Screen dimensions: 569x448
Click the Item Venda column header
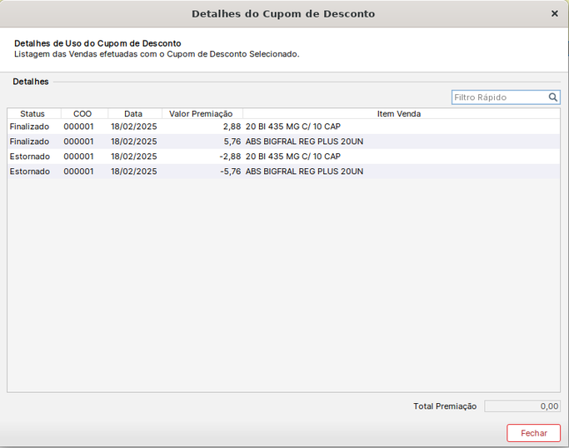(x=399, y=113)
